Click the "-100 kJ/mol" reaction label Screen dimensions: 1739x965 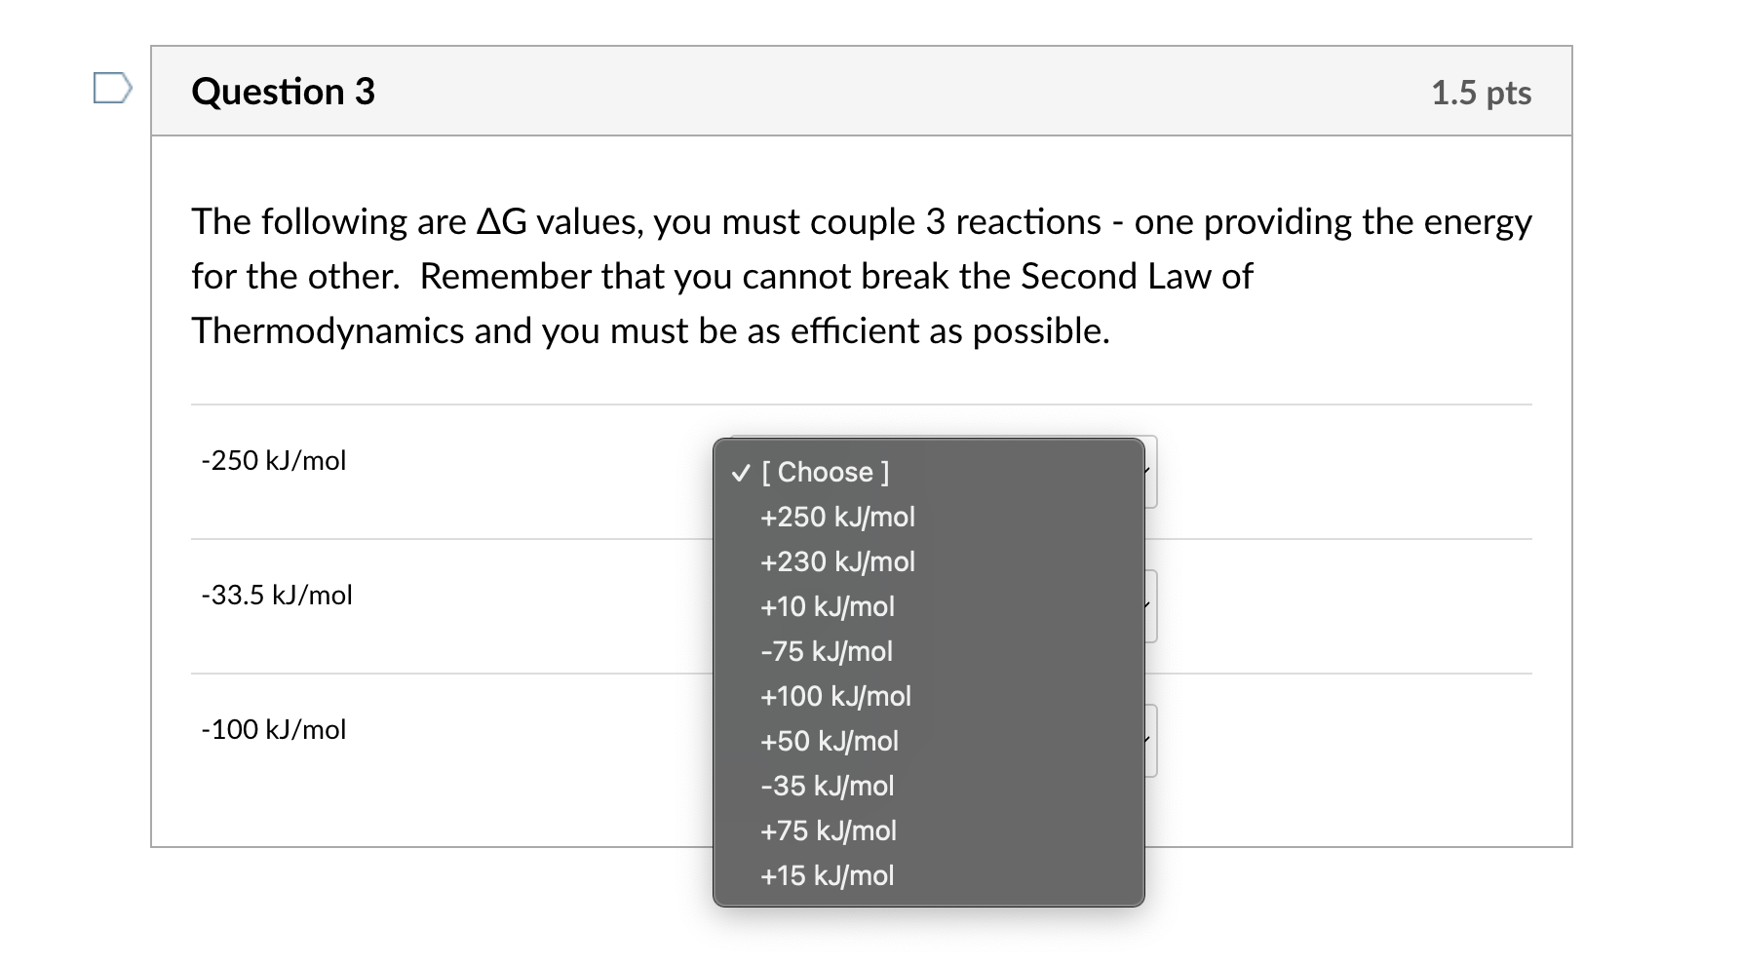(x=273, y=729)
